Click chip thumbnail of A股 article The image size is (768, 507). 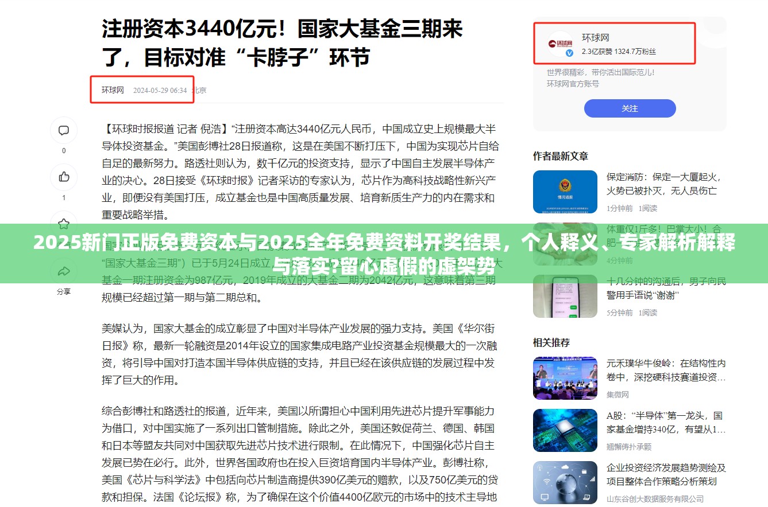tap(565, 430)
